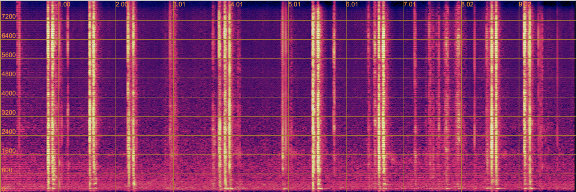Select the 2400 frequency axis label
This screenshot has width=576, height=192.
9,132
